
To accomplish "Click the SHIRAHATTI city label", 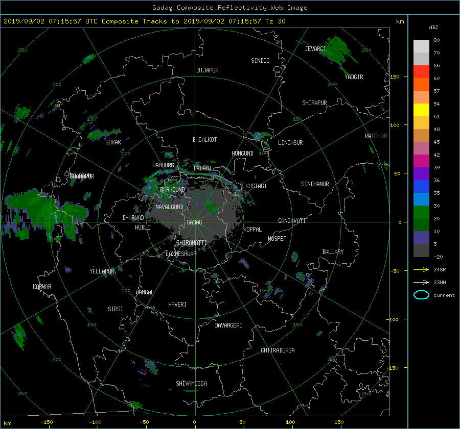I will (x=192, y=243).
